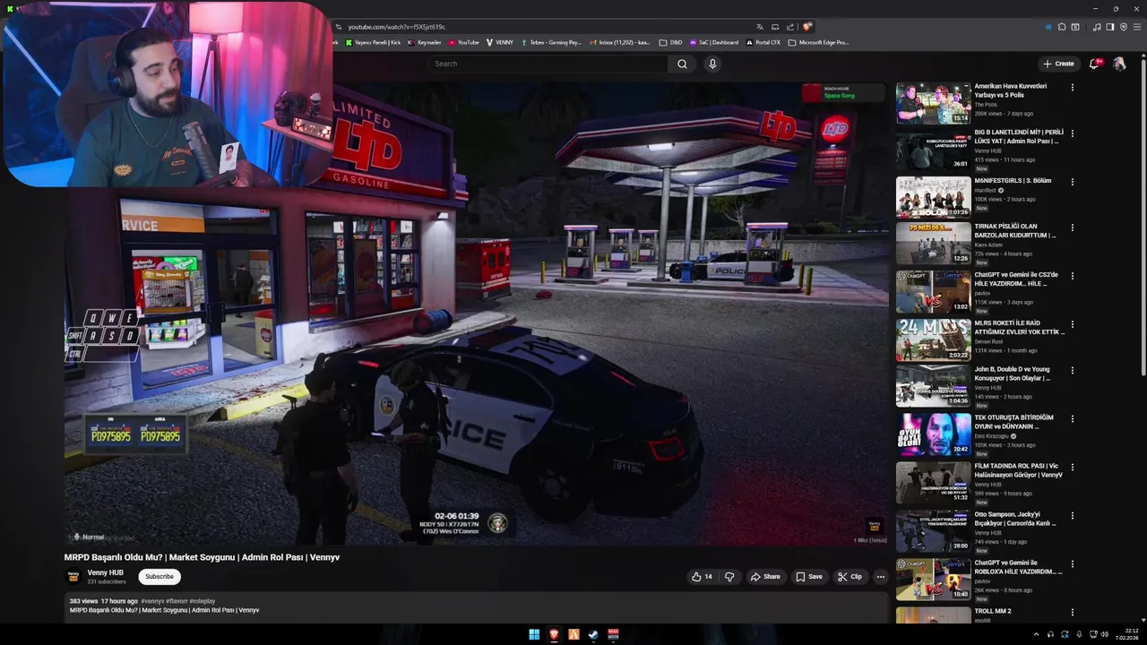This screenshot has width=1147, height=645.
Task: Open the 'Amerikan Hava Kuvvetleri' video thumbnail
Action: (933, 103)
